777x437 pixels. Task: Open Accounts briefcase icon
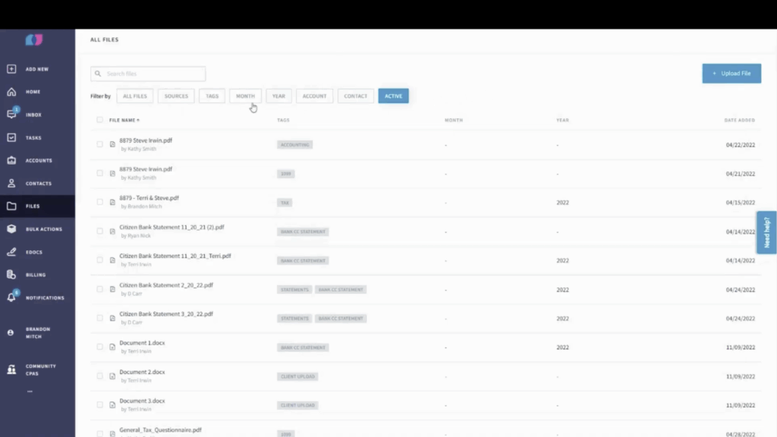(x=11, y=161)
